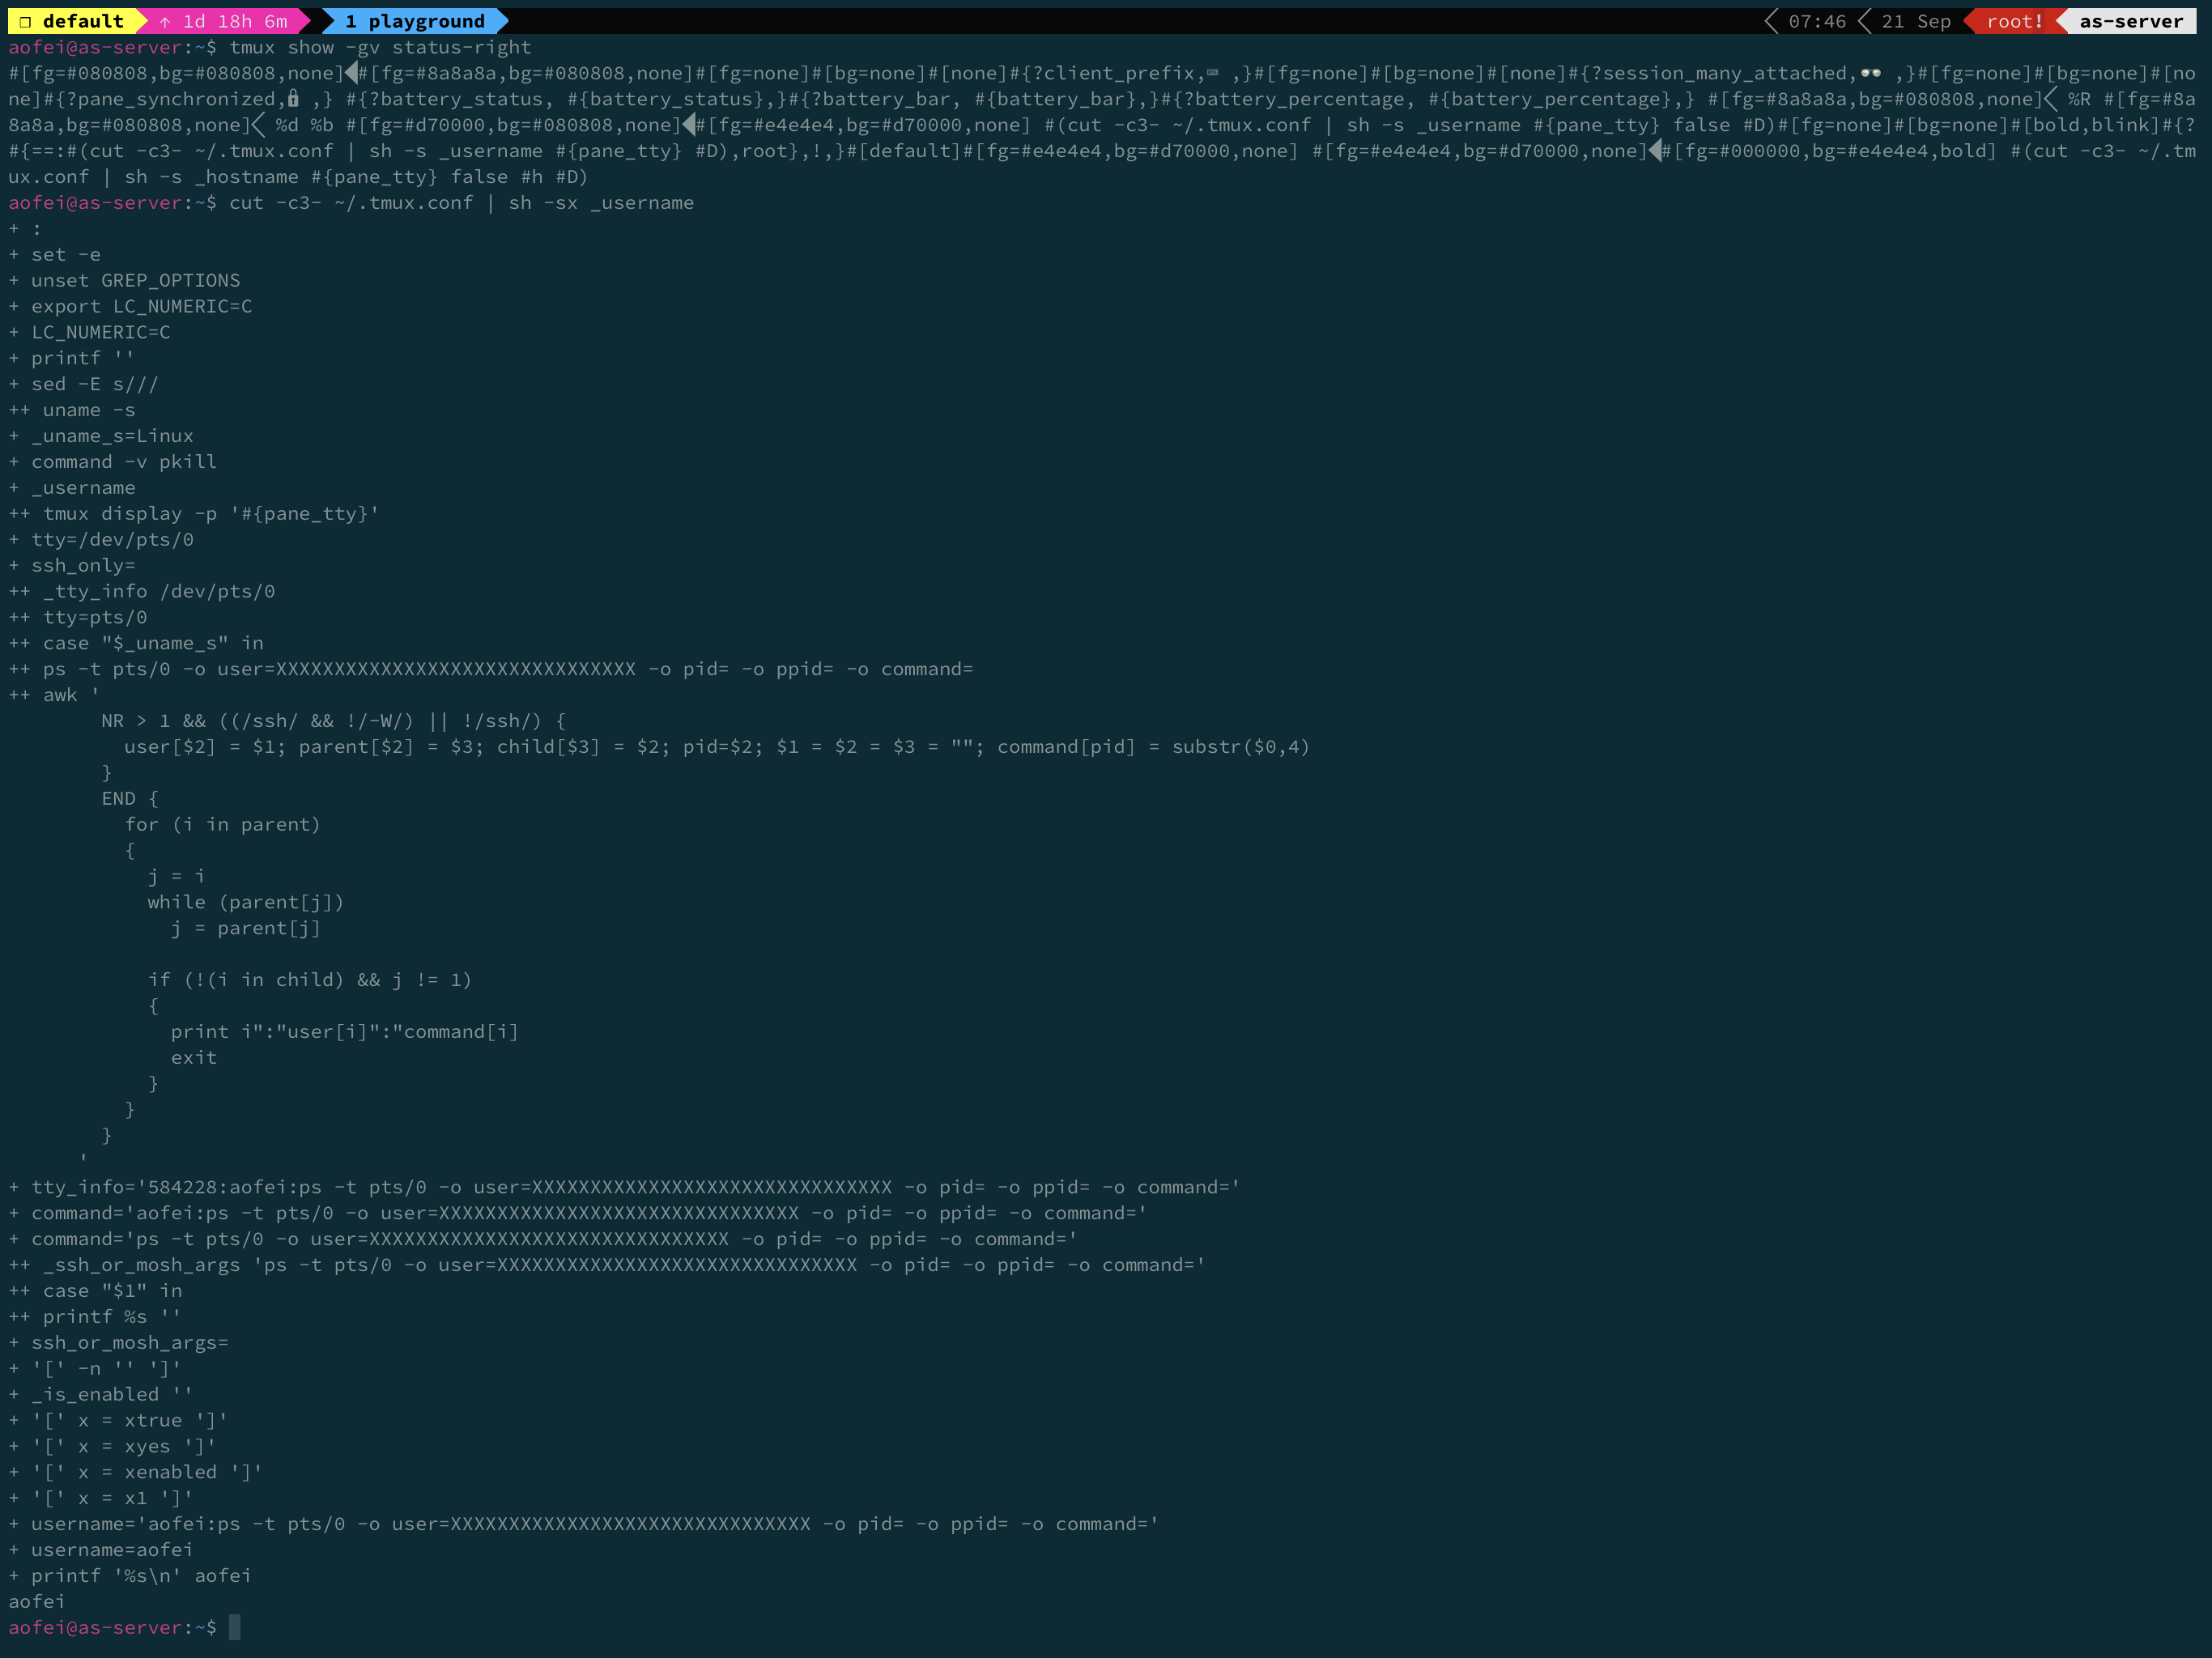Click the 'user[$2] = $1; parent[$2]' awk line
The height and width of the screenshot is (1658, 2212).
717,748
